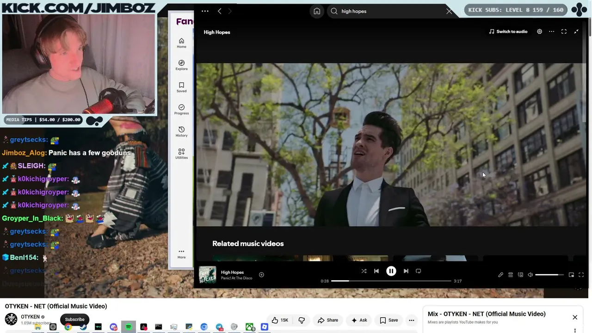Screen dimensions: 592x333
Task: Clear the Spotify search field
Action: pos(449,11)
